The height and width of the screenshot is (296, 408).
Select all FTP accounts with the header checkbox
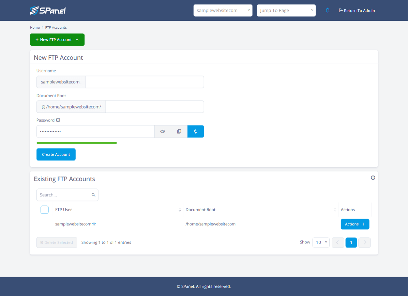[45, 210]
